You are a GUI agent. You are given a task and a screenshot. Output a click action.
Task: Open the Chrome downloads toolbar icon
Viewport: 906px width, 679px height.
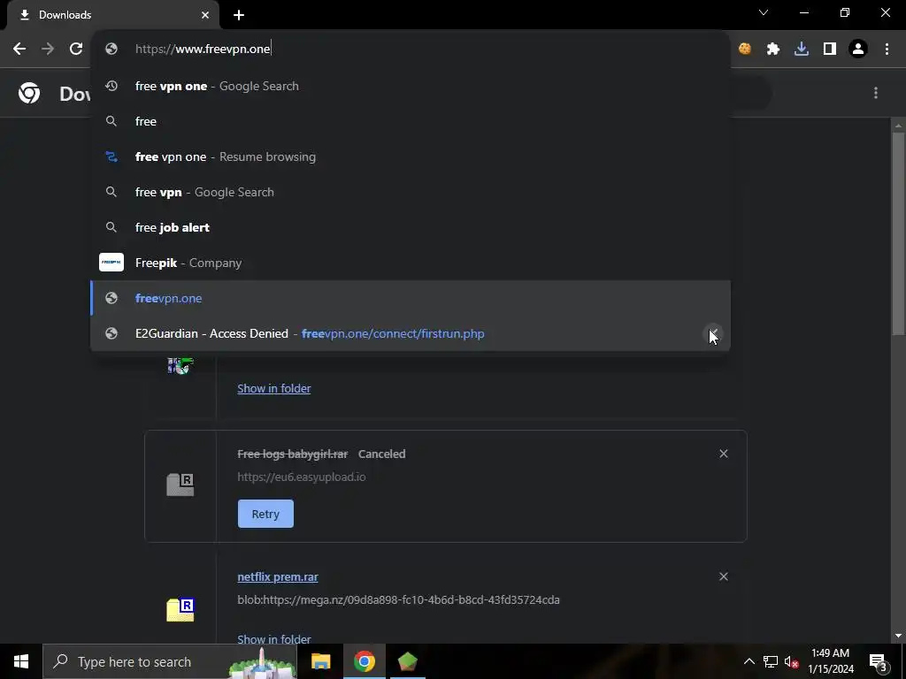pos(802,50)
